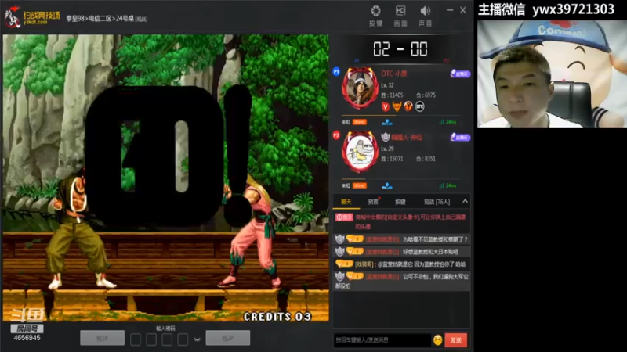
Task: Collapse the chat panel with the chevron
Action: coord(465,202)
